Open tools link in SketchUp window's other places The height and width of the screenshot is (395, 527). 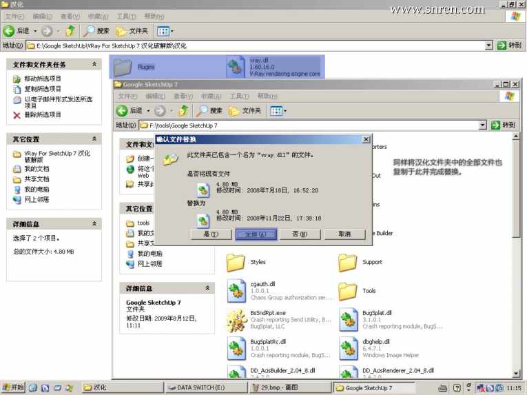click(143, 223)
